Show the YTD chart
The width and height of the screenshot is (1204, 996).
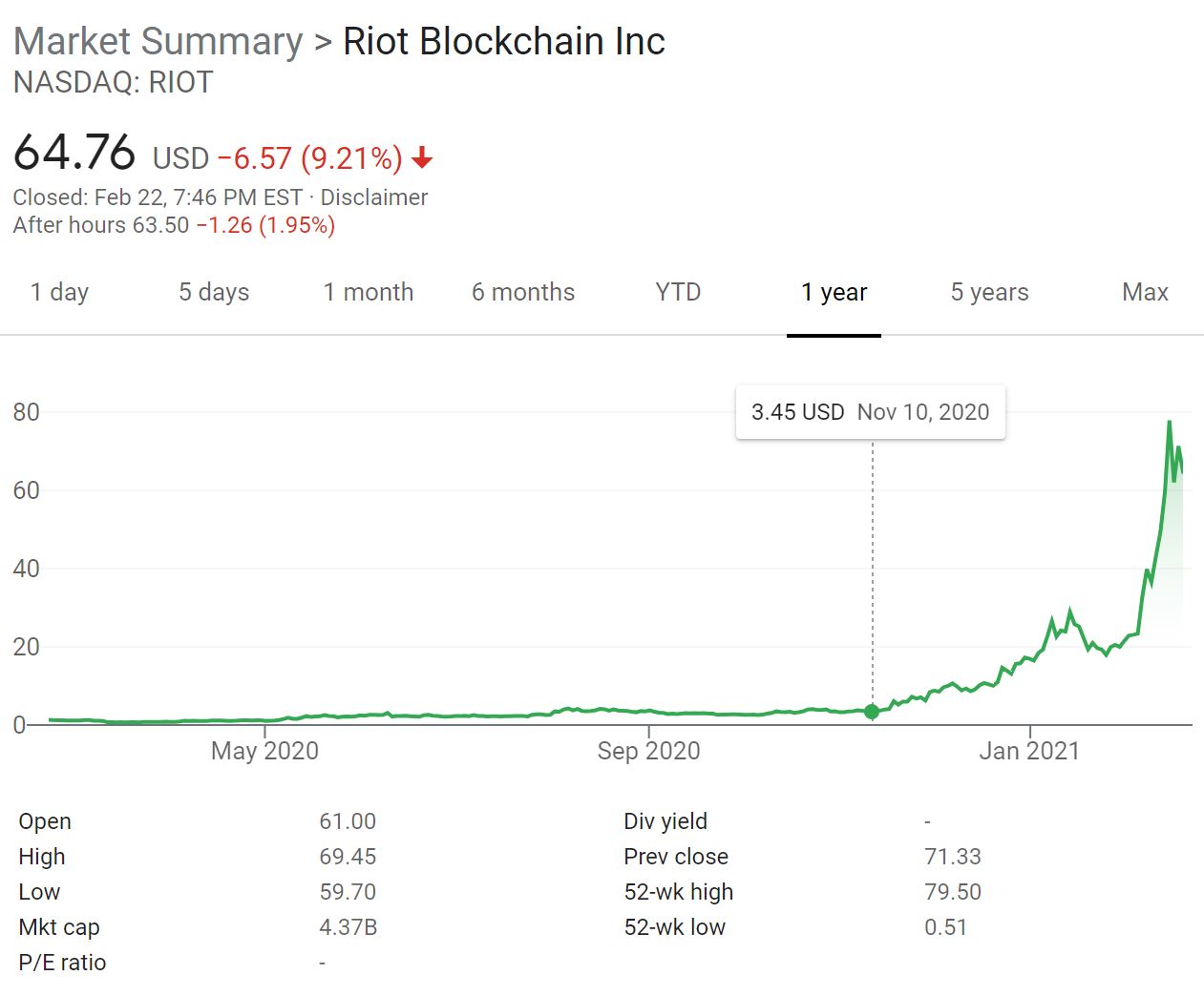click(677, 292)
